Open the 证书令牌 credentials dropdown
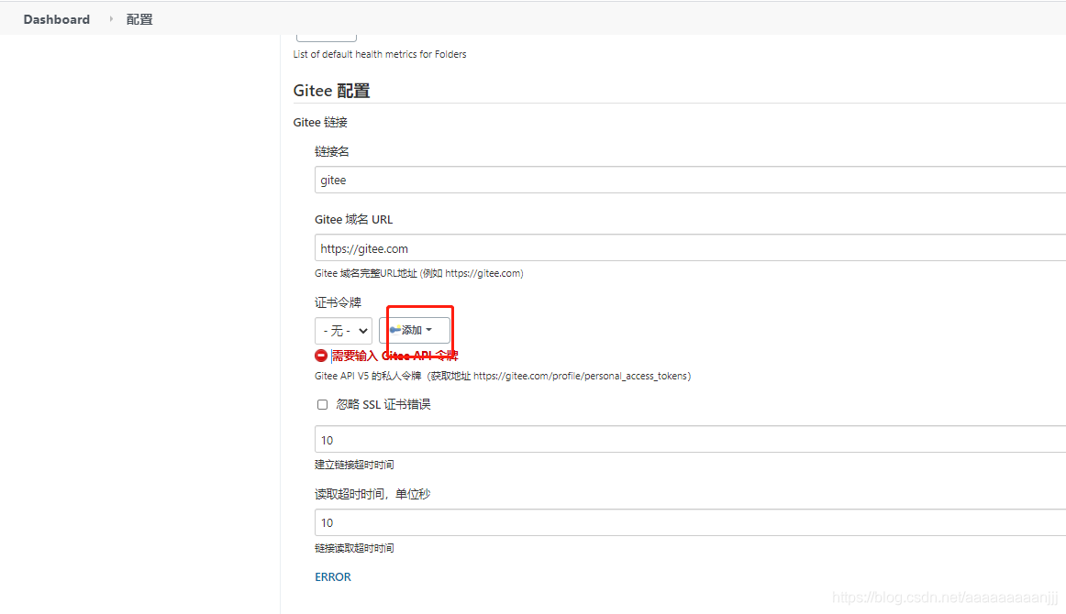The image size is (1066, 614). click(343, 331)
